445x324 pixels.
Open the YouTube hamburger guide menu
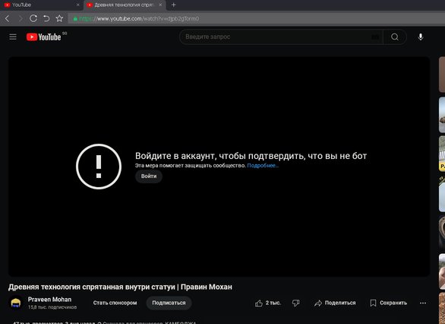(13, 37)
